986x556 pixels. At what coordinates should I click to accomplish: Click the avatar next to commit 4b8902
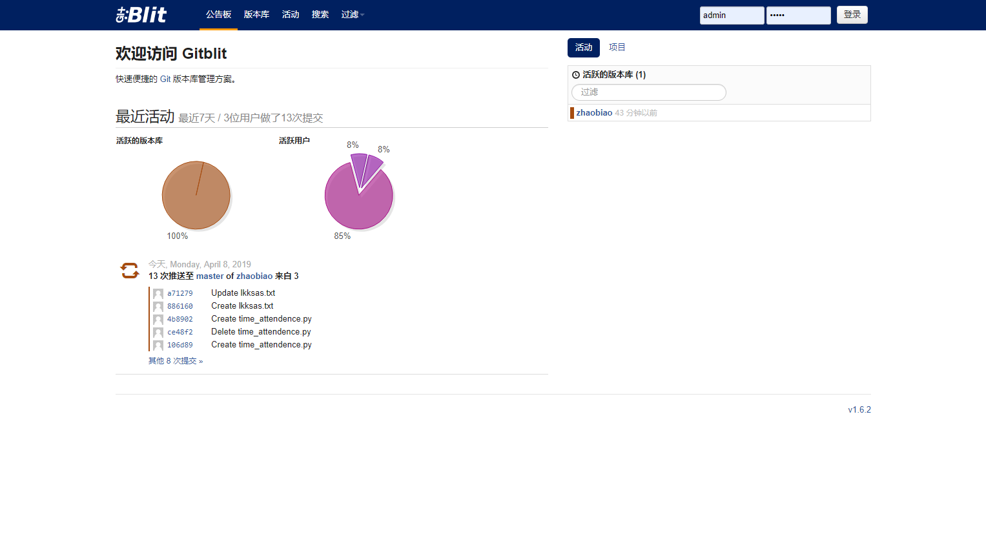[x=158, y=320]
